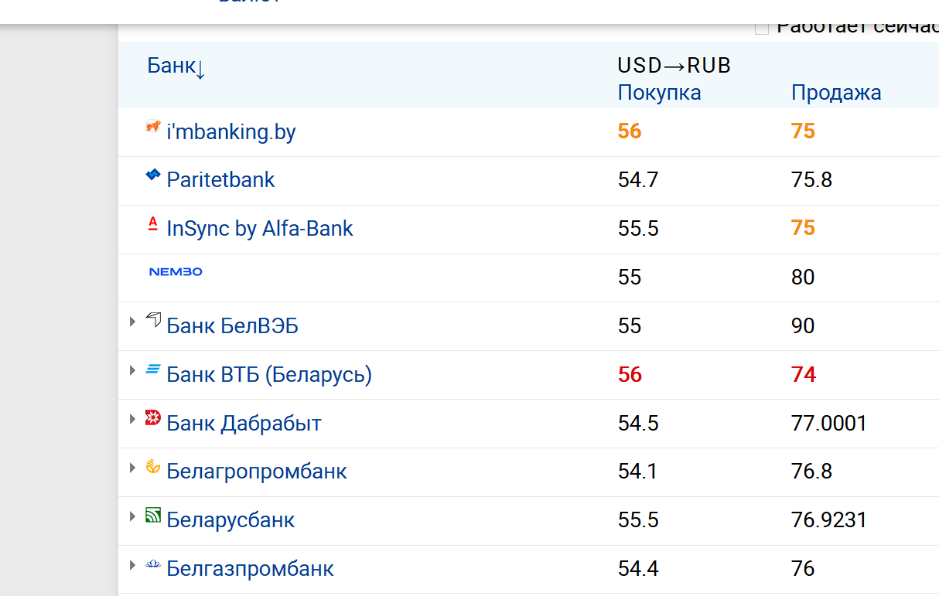Sort by the Продажа column
The height and width of the screenshot is (596, 939).
[836, 93]
